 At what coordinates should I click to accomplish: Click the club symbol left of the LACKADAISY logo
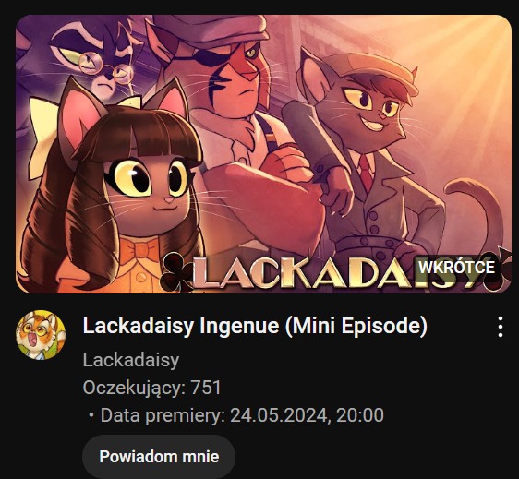point(175,271)
